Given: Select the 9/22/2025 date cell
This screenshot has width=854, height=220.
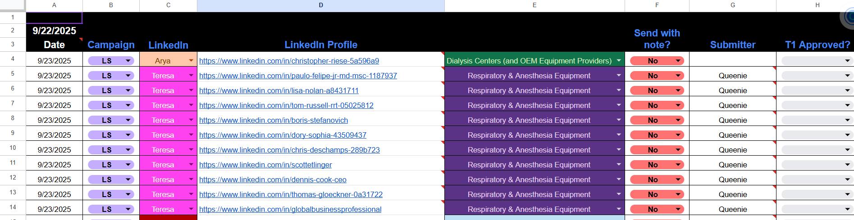Looking at the screenshot, I should pyautogui.click(x=54, y=31).
